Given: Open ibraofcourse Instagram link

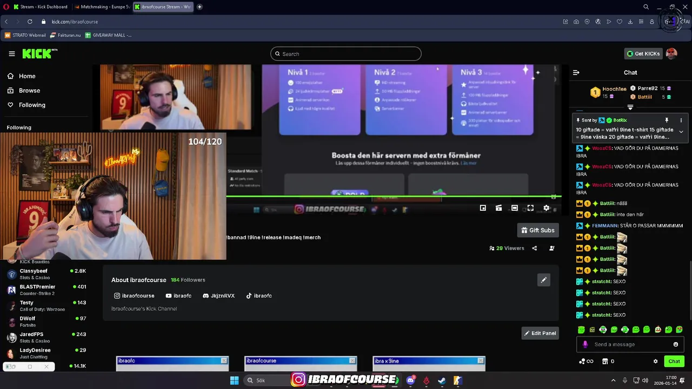Looking at the screenshot, I should pos(134,296).
